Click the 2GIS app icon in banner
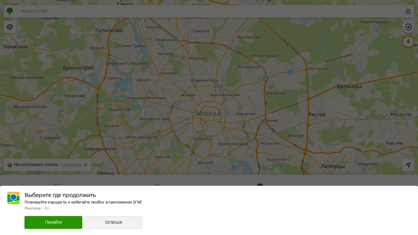418x235 pixels. point(13,198)
